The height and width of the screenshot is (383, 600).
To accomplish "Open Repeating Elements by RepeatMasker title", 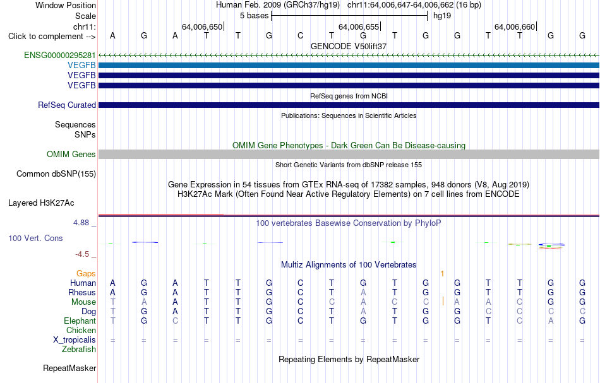I will pos(349,359).
